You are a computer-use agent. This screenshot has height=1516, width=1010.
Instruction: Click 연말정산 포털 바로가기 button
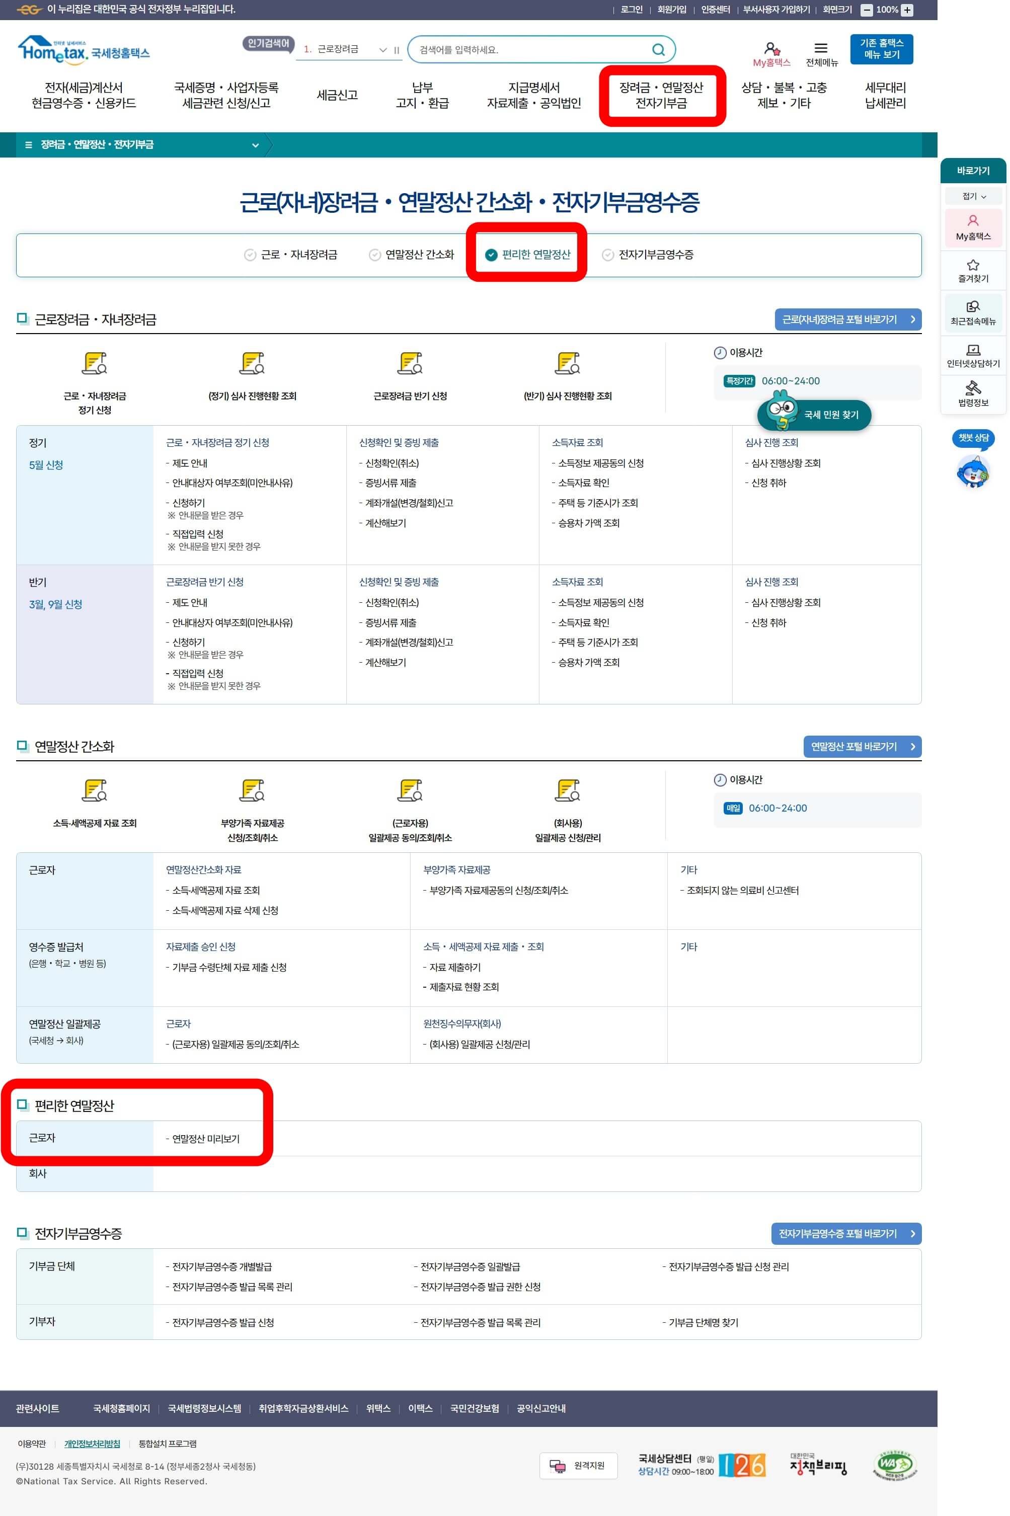[862, 746]
